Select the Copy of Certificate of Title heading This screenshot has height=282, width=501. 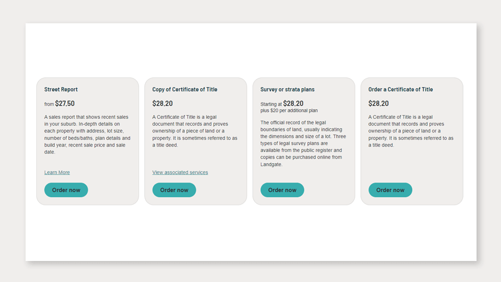pos(184,89)
